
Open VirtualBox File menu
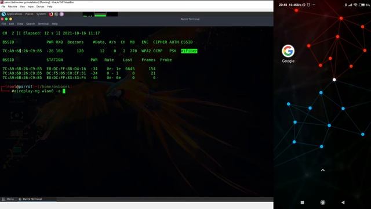click(x=3, y=6)
